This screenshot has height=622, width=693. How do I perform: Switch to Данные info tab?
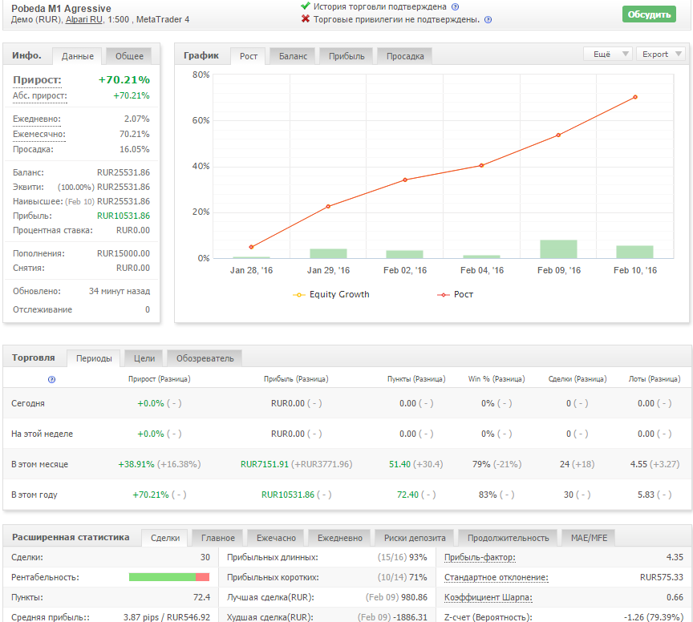pyautogui.click(x=77, y=56)
